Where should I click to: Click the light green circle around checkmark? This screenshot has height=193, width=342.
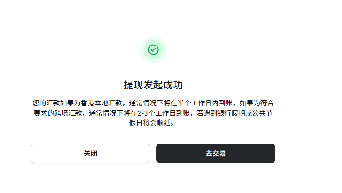tap(153, 49)
